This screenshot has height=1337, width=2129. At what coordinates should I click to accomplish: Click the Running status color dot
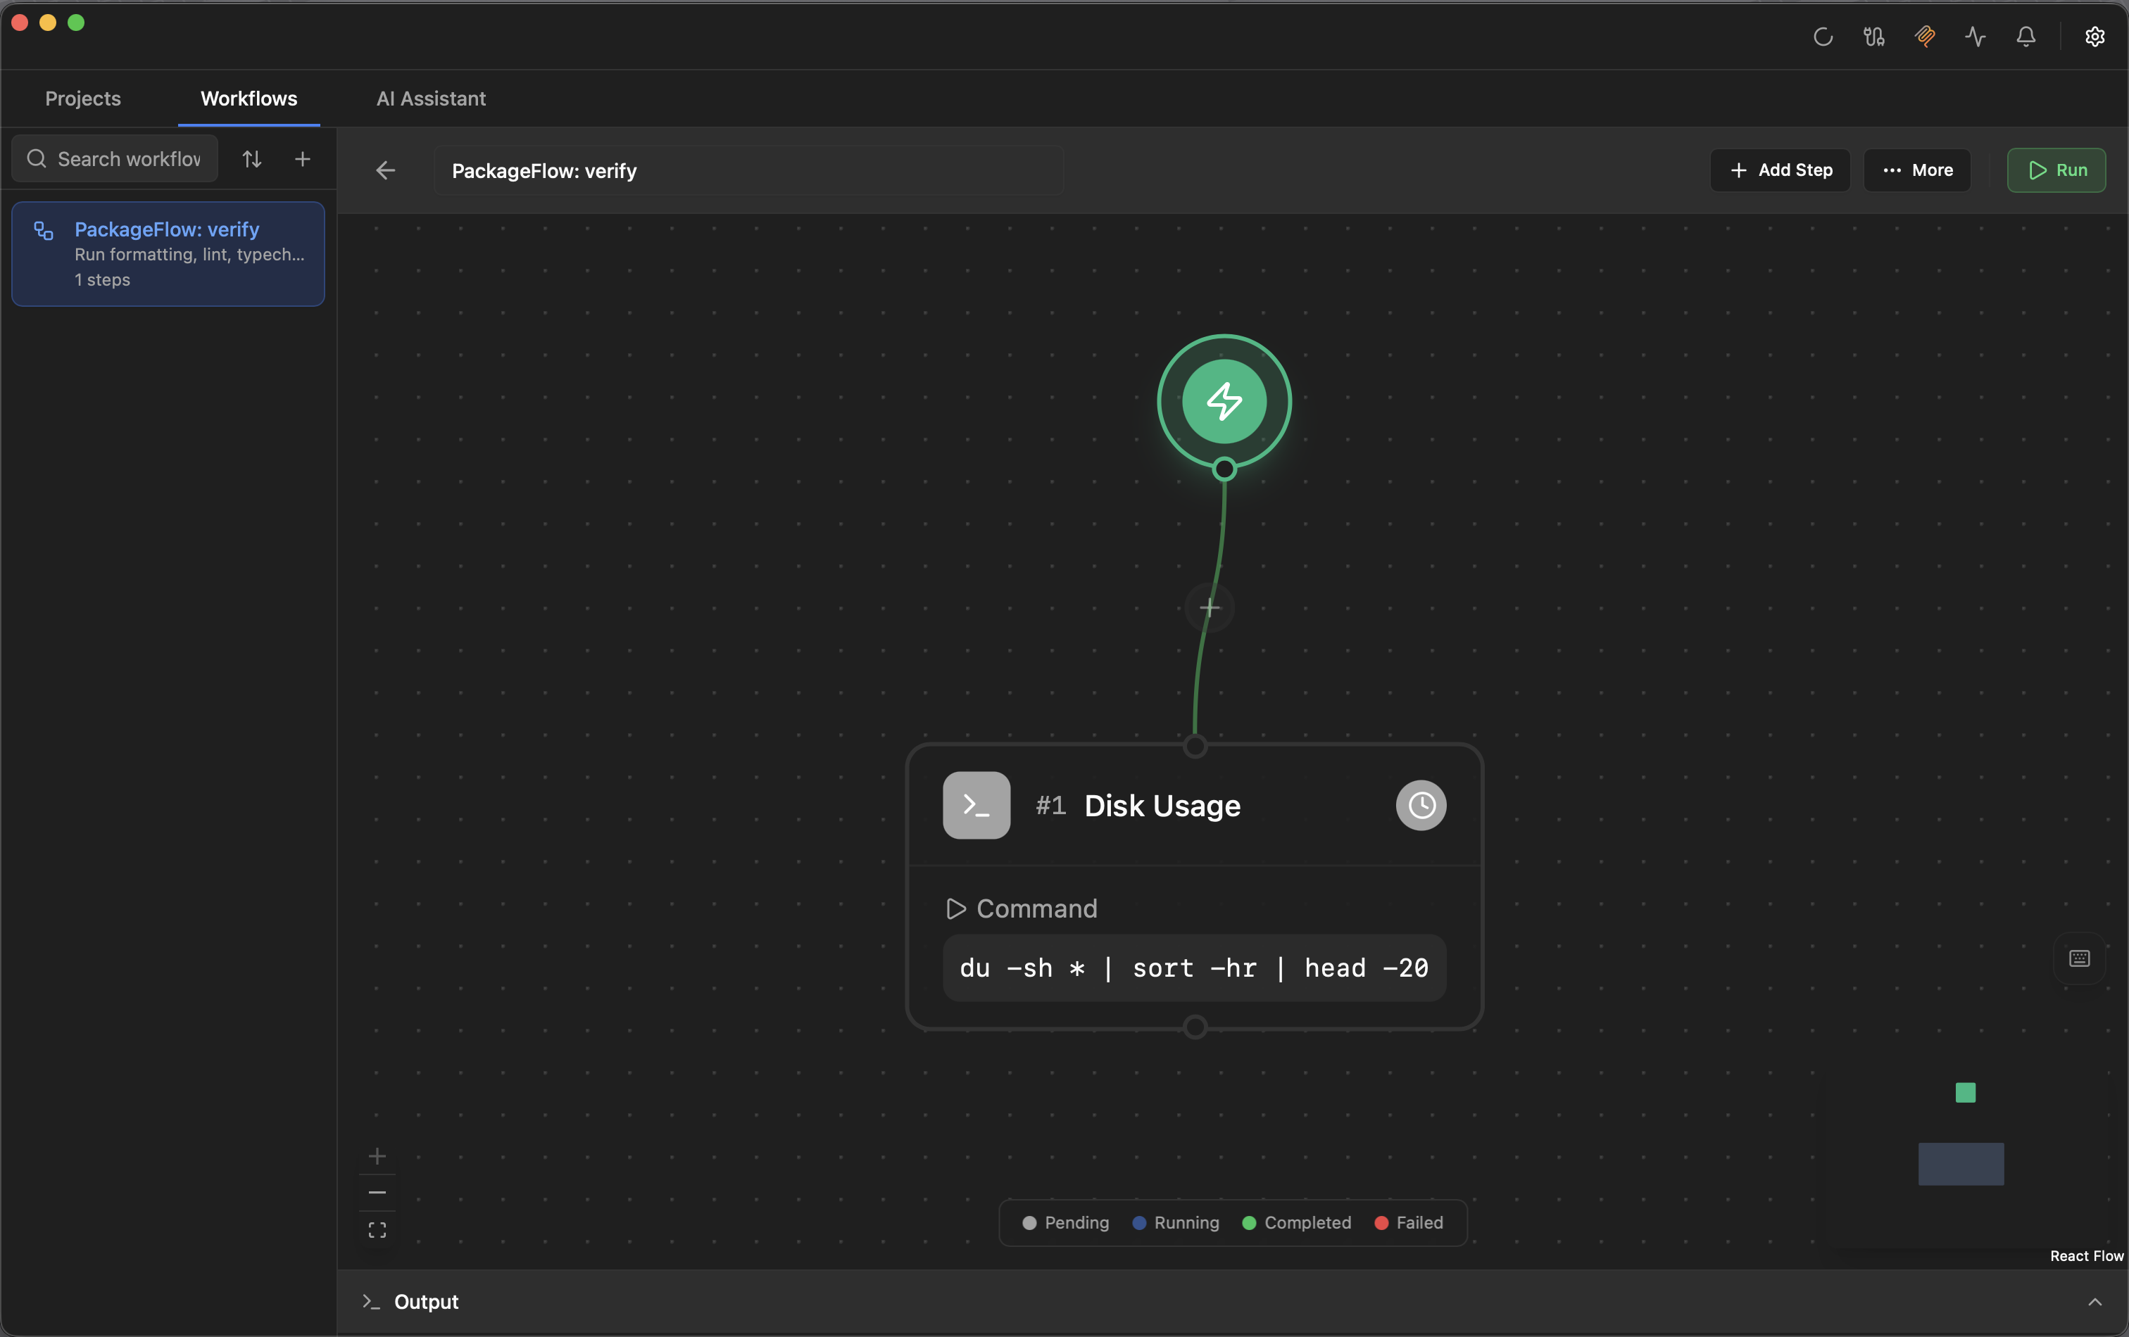coord(1140,1224)
